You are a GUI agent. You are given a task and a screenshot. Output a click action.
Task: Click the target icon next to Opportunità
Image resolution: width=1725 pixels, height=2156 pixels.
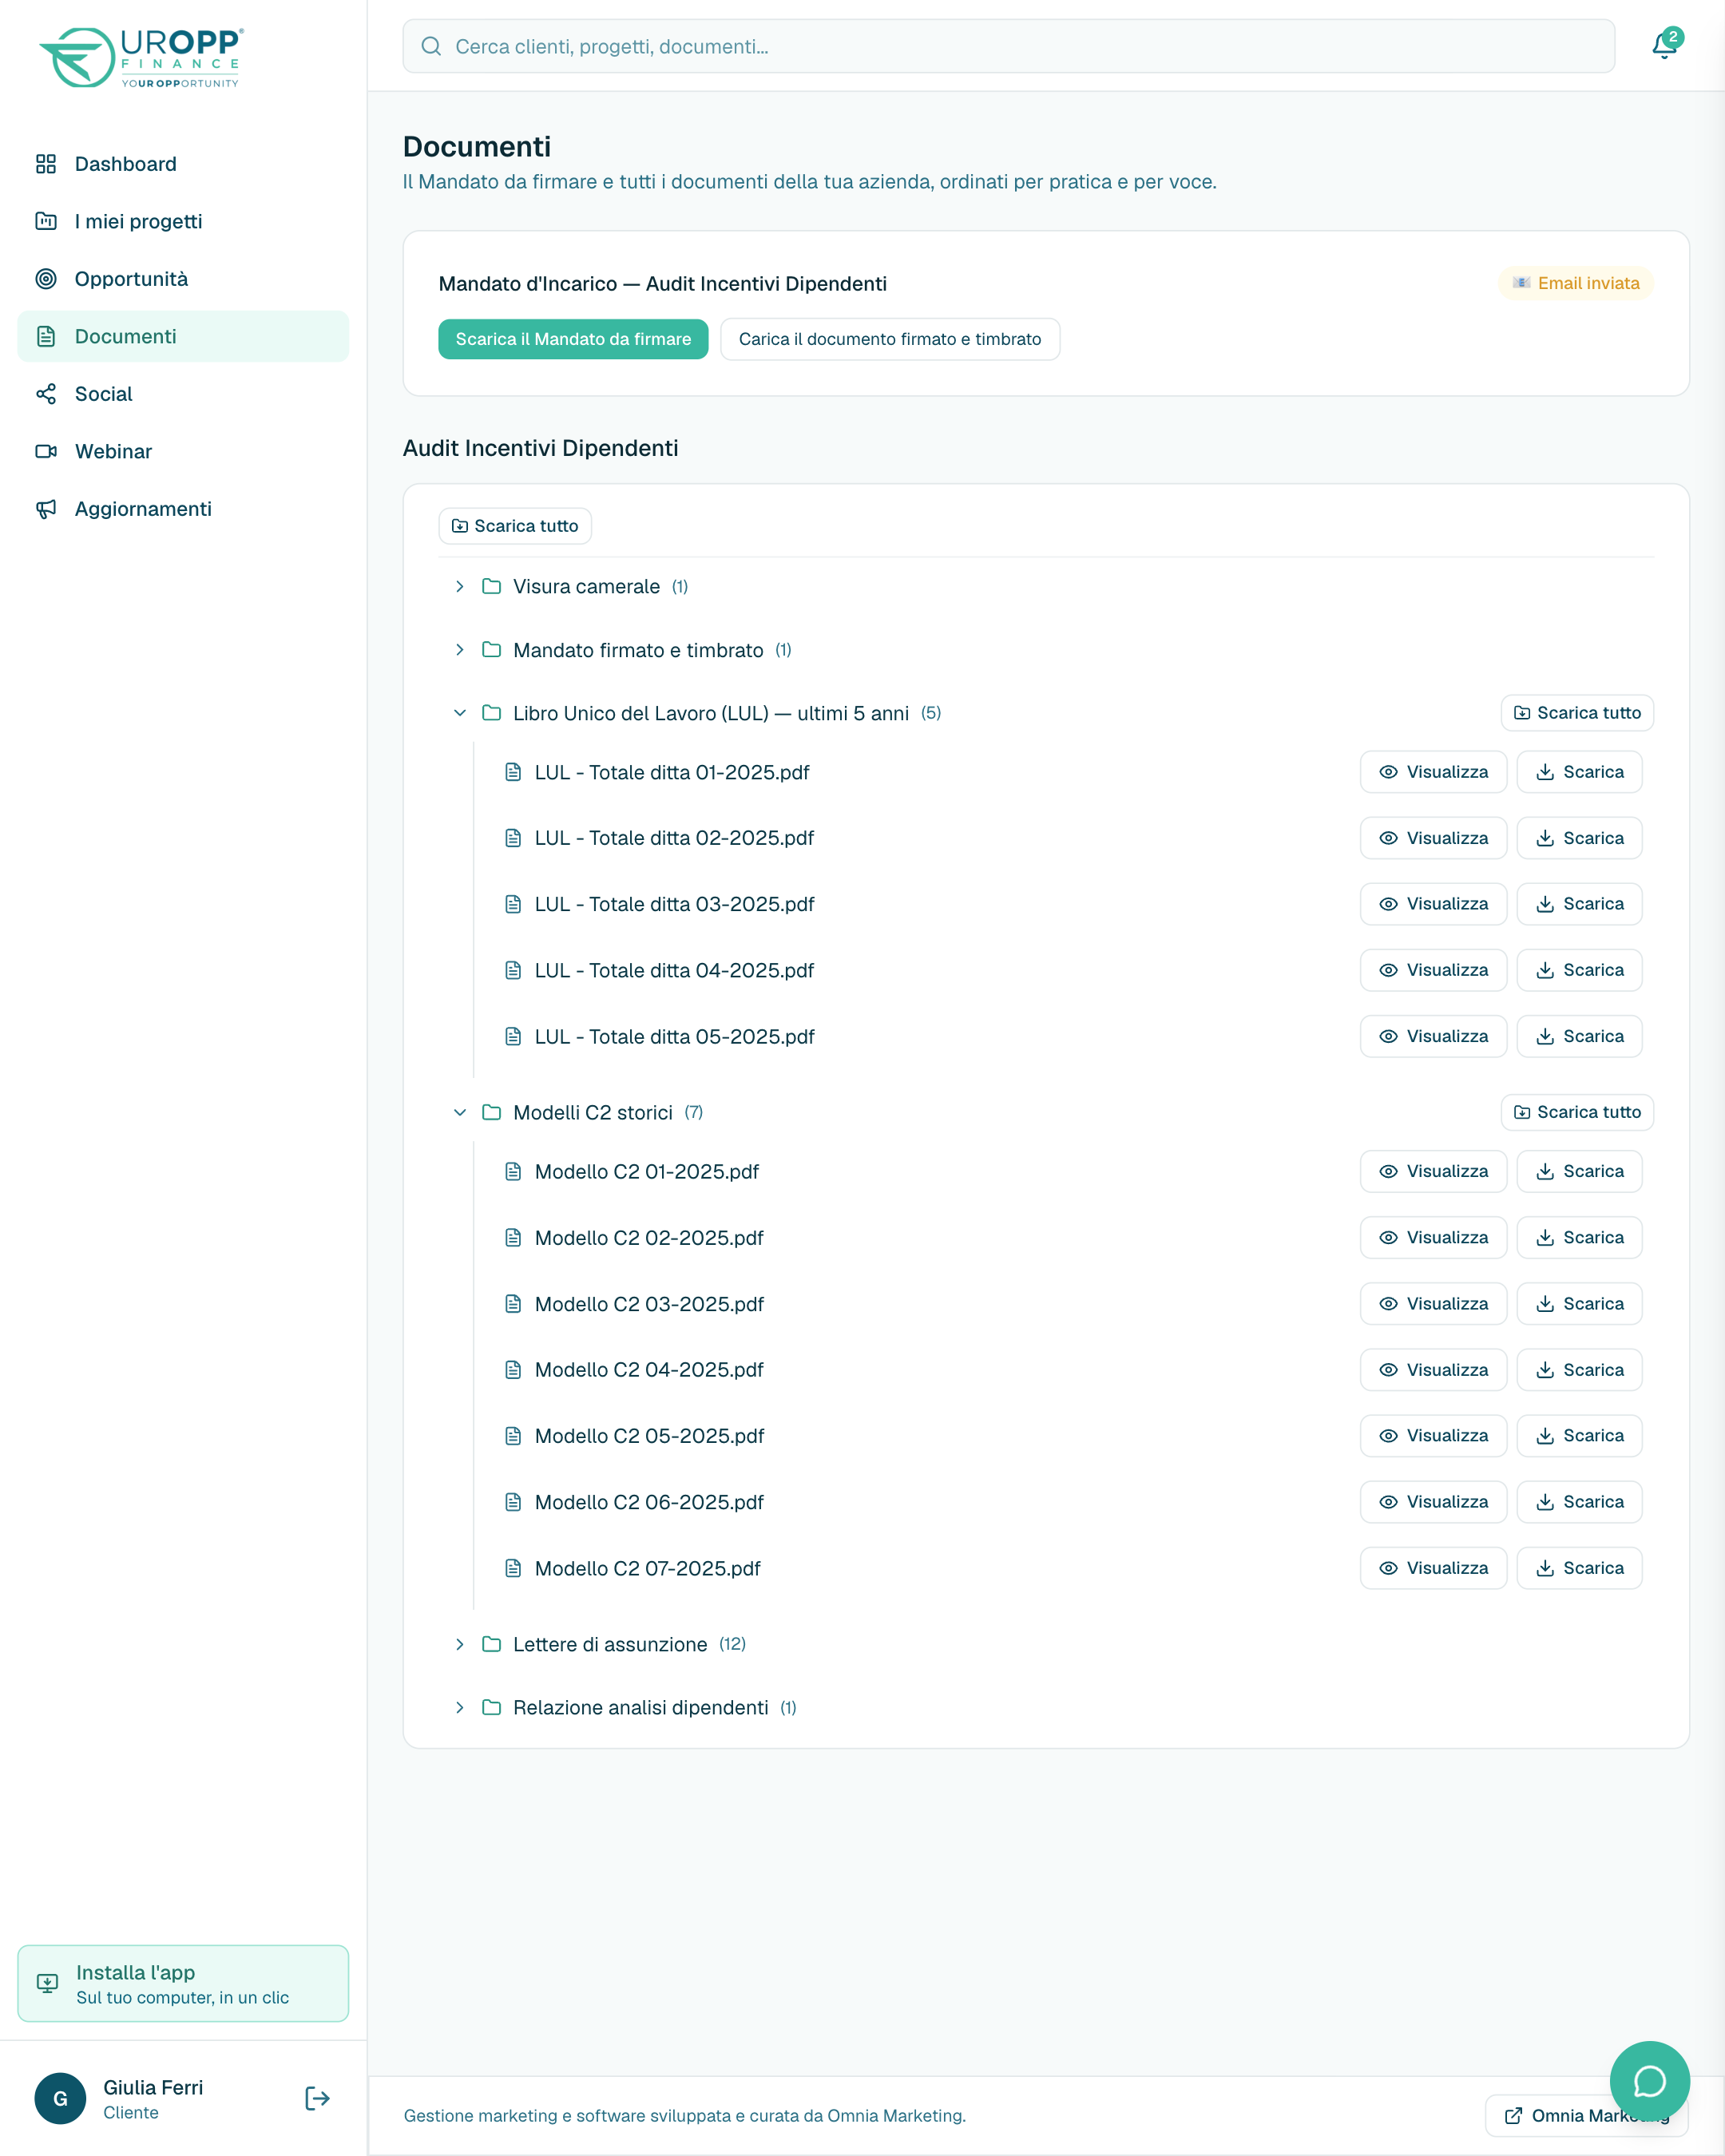[x=46, y=279]
